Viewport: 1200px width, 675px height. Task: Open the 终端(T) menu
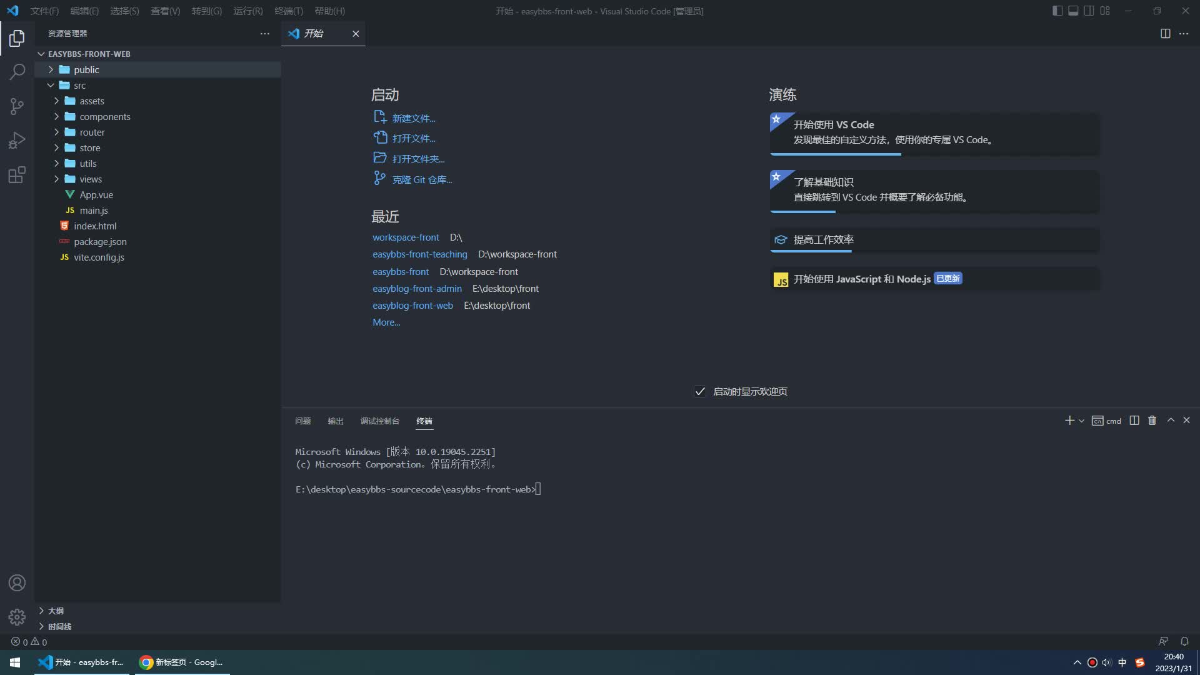(289, 11)
